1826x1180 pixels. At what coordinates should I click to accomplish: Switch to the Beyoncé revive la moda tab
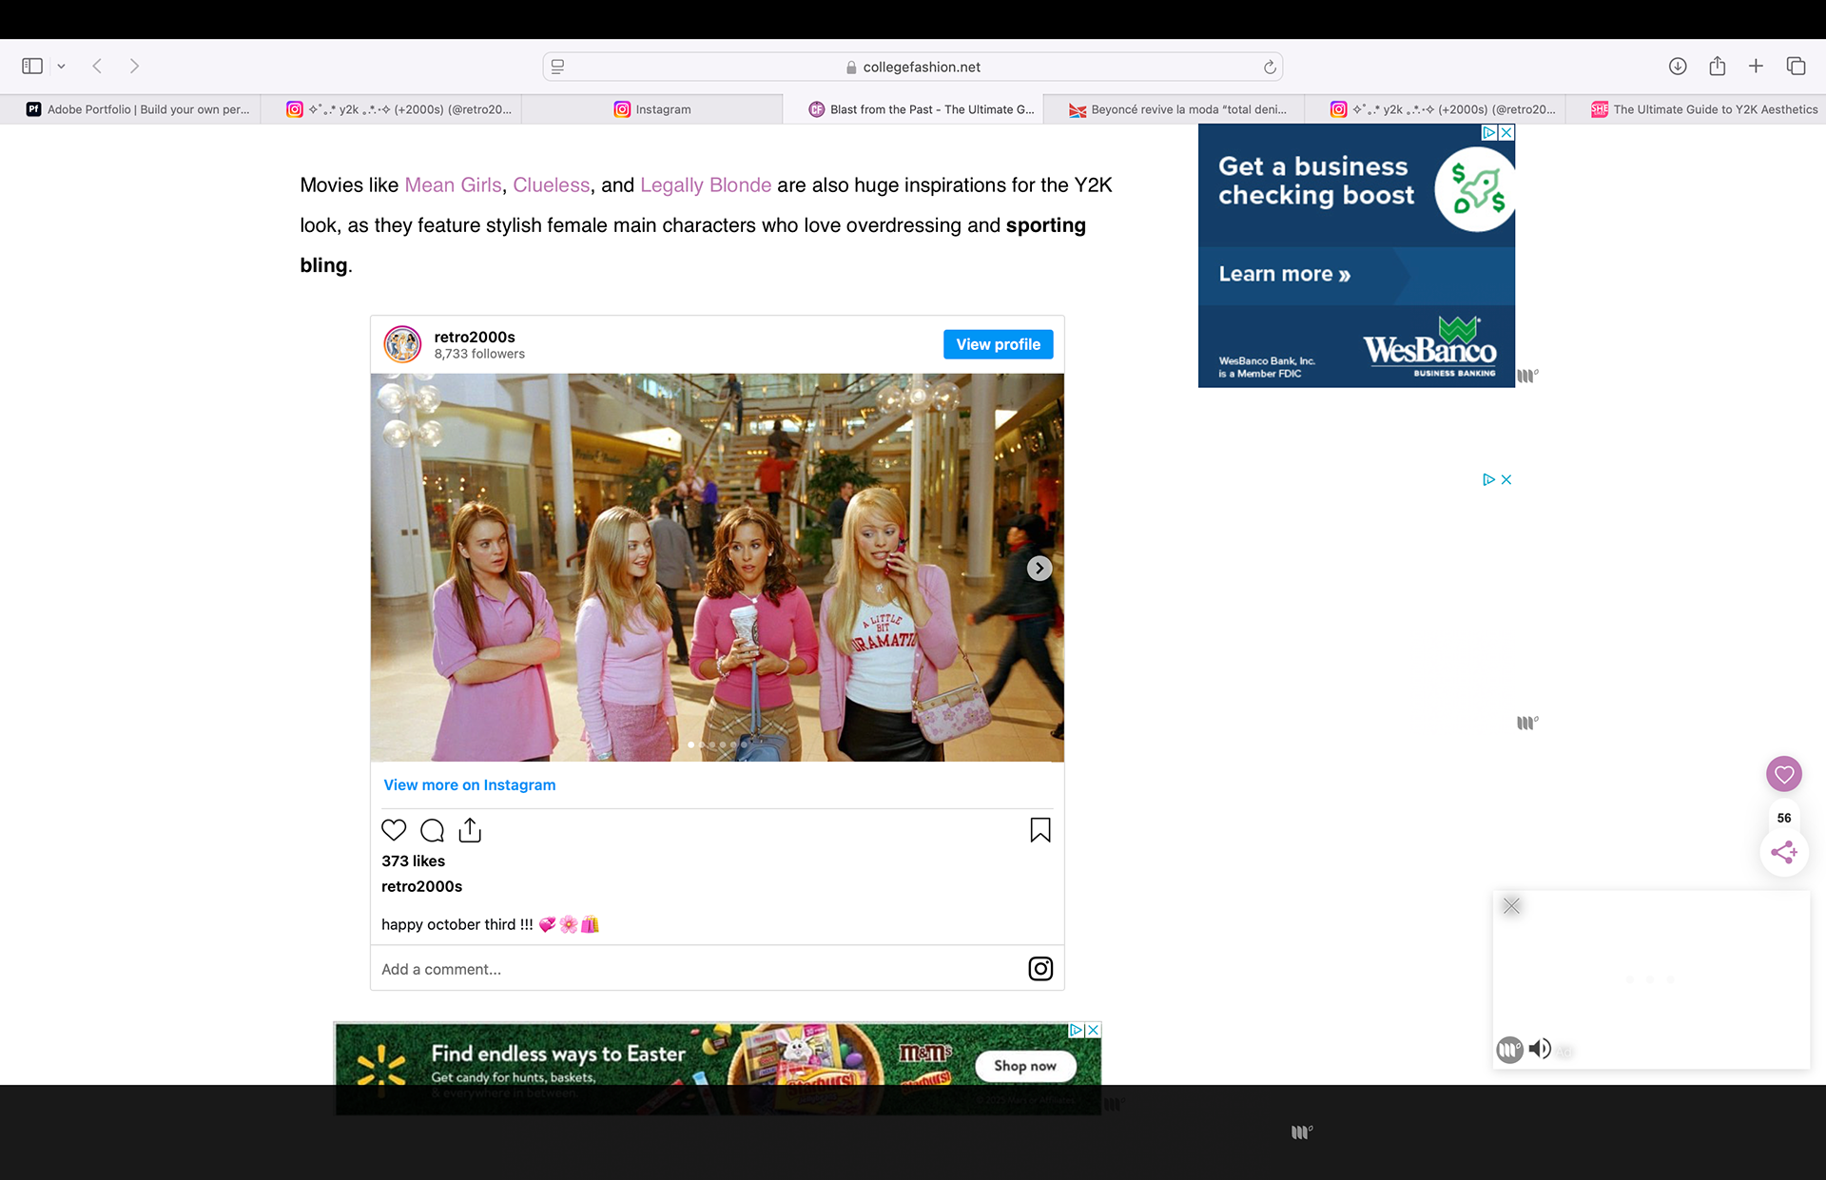[x=1174, y=109]
